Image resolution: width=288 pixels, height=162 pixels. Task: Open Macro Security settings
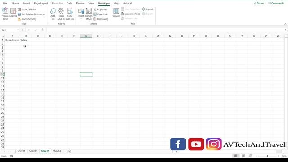coord(27,19)
